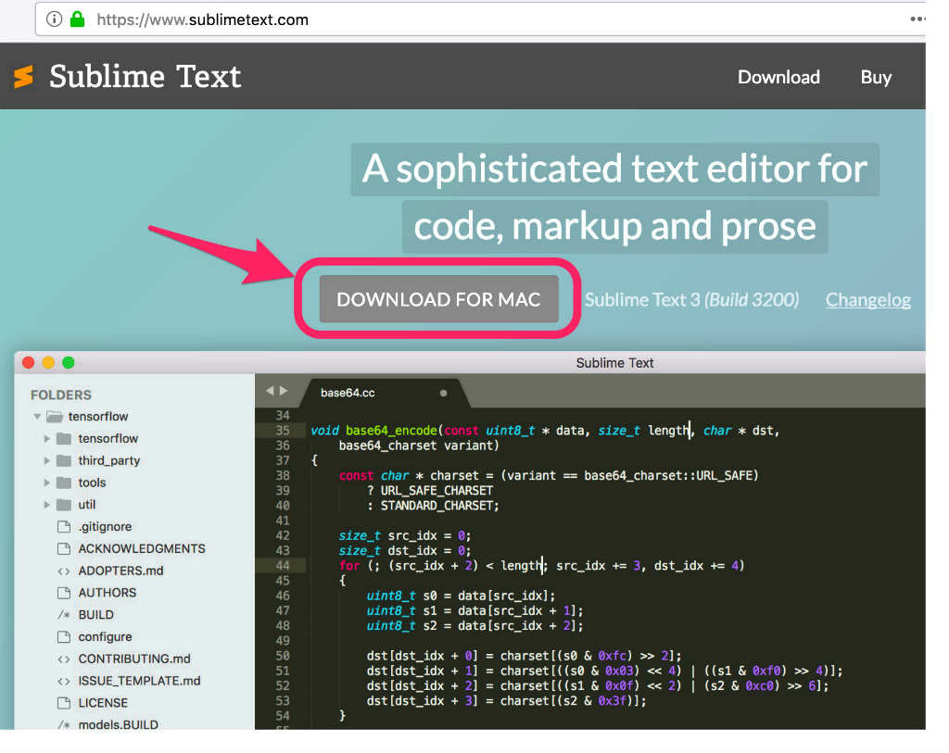Screen dimensions: 949x753
Task: Open models.BUILD in sidebar
Action: click(x=118, y=724)
